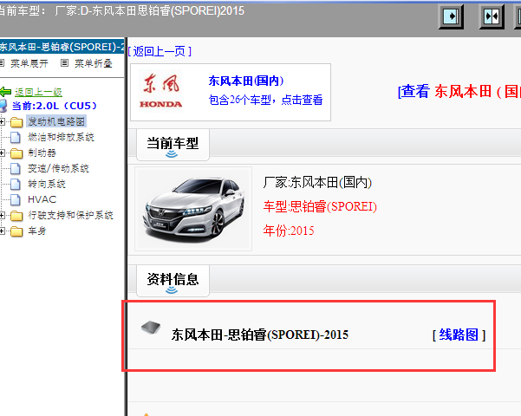Viewport: 521px width, 416px height.
Task: Click the 燃油和排放系统 page icon
Action: pyautogui.click(x=16, y=138)
